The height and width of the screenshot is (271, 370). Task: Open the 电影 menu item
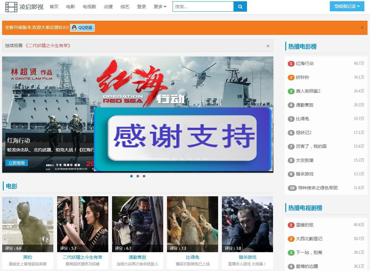(71, 7)
